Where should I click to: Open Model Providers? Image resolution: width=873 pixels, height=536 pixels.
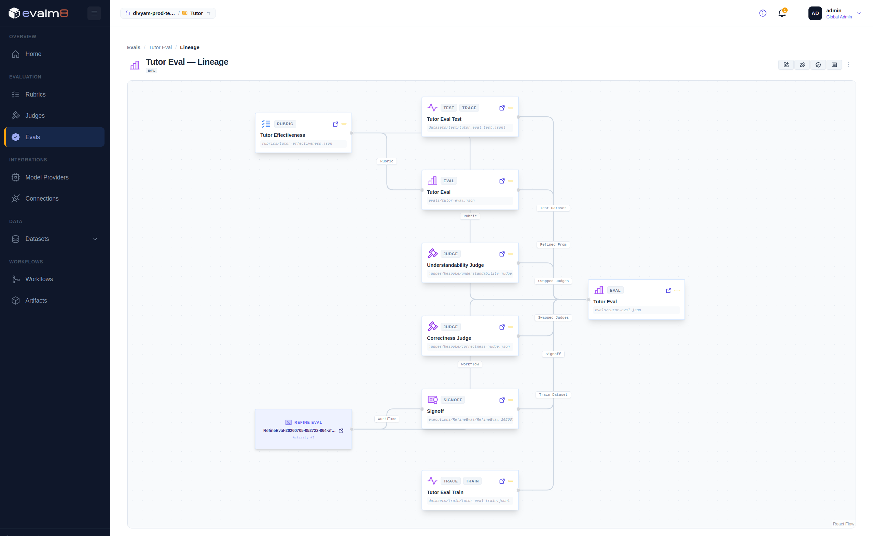point(54,177)
